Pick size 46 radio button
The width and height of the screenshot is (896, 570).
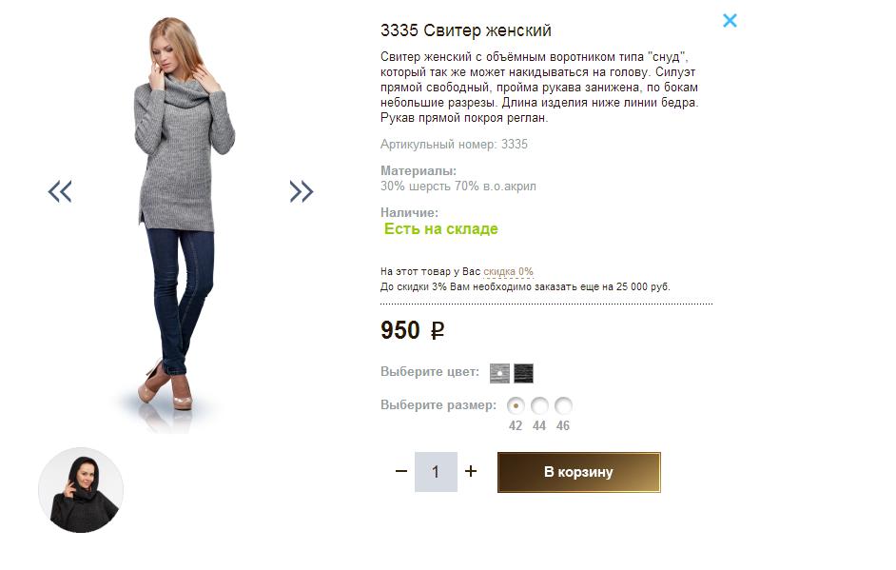click(x=563, y=405)
